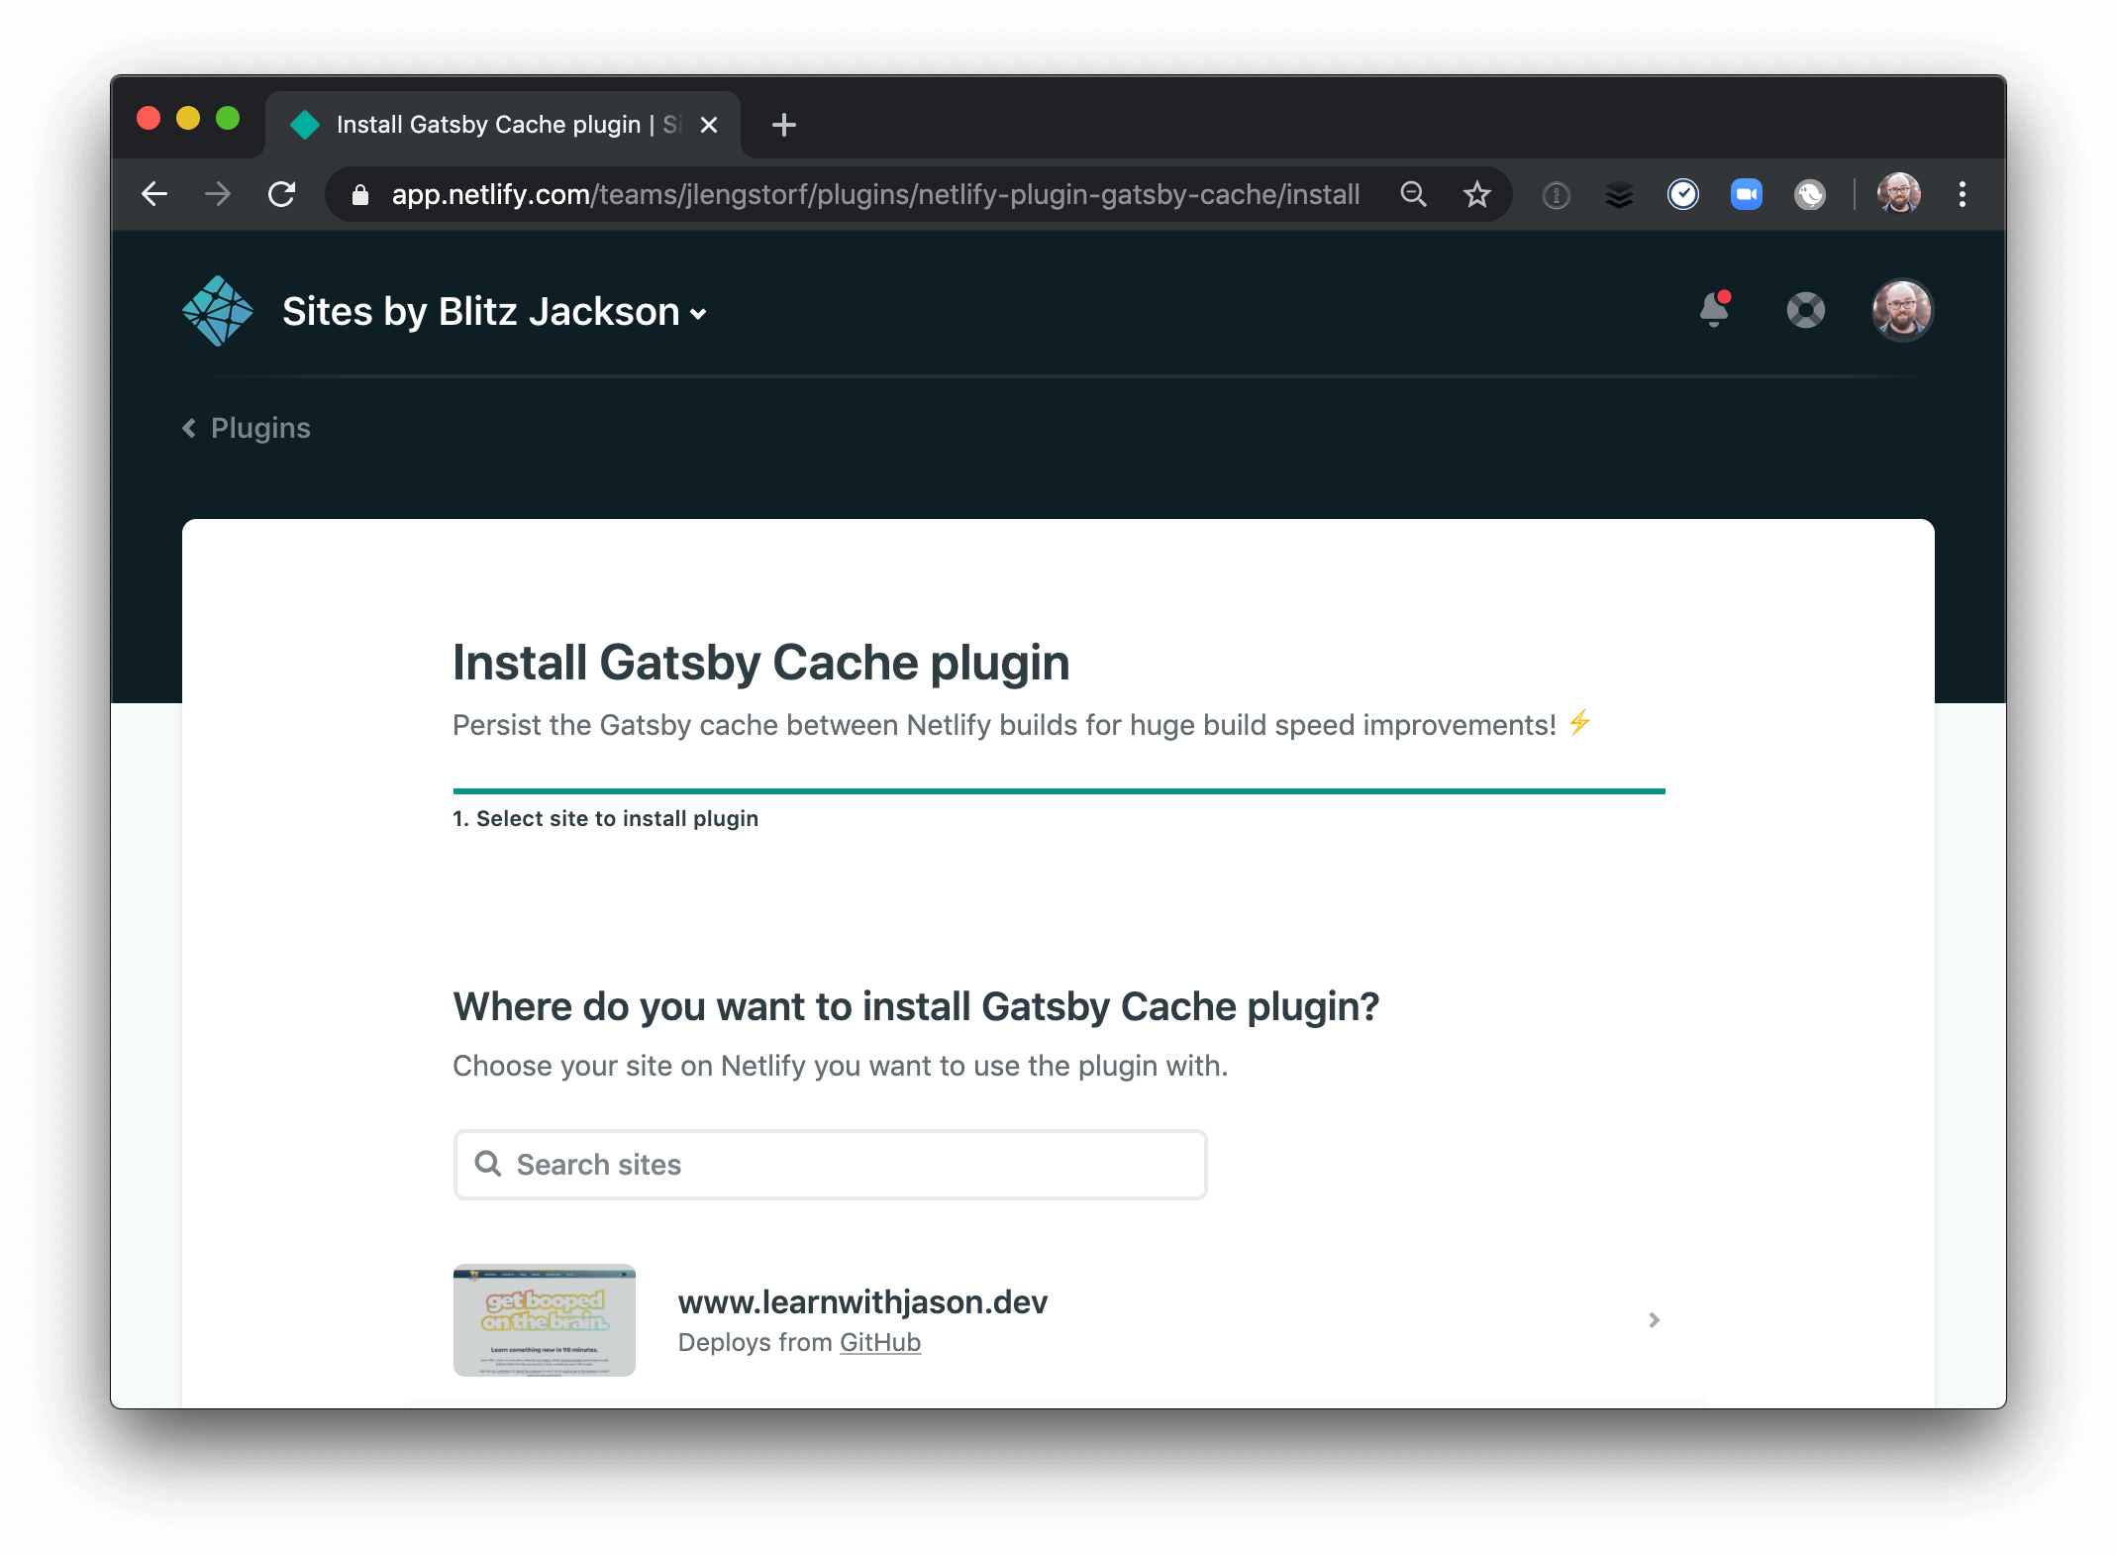The height and width of the screenshot is (1555, 2117).
Task: Click the checkmark extension icon in toolbar
Action: (1682, 194)
